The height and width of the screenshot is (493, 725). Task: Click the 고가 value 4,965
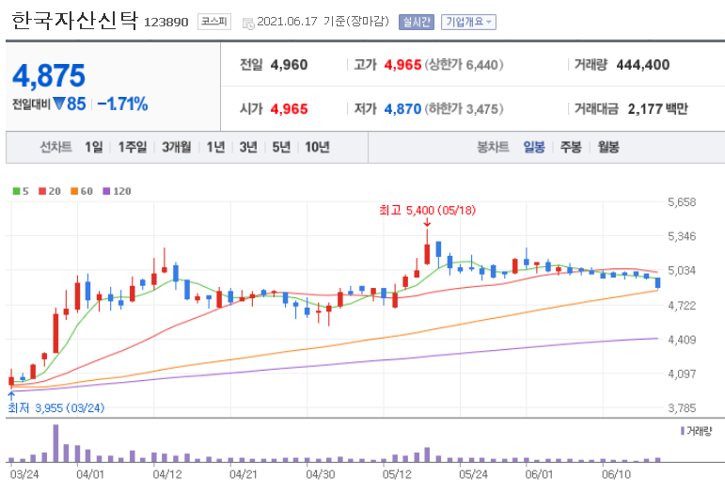402,65
